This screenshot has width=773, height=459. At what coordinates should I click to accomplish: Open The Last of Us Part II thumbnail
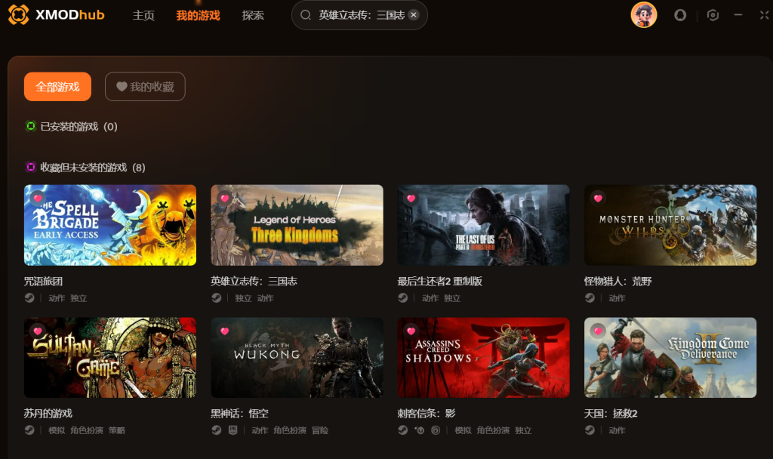coord(483,225)
